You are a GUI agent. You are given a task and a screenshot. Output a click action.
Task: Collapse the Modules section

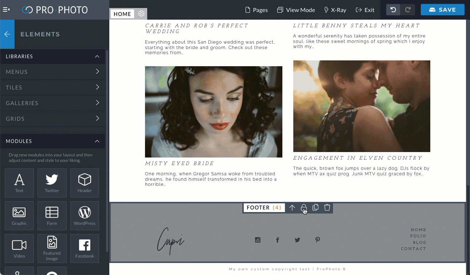pyautogui.click(x=97, y=141)
